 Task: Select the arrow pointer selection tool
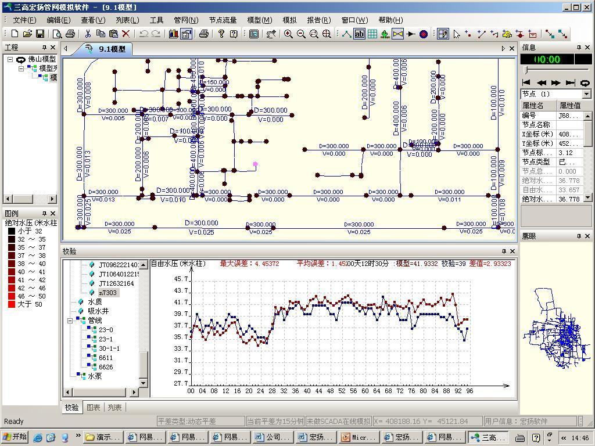click(x=457, y=34)
